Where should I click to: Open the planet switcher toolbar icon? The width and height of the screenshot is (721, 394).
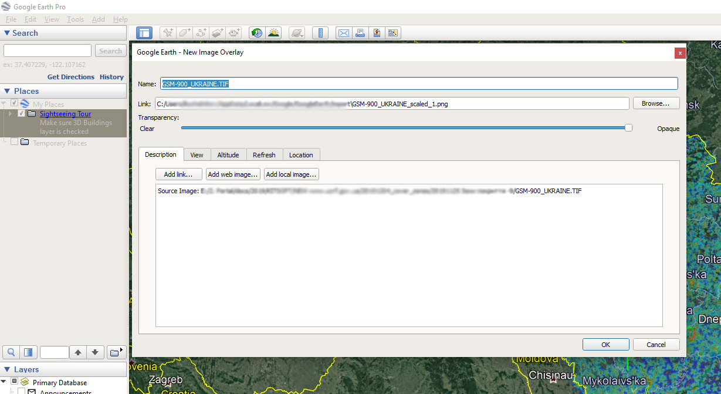pos(297,33)
